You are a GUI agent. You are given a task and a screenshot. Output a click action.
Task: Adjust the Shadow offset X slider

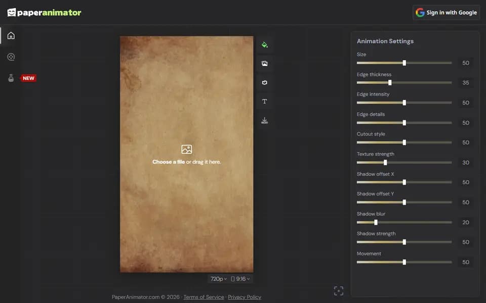pos(404,182)
